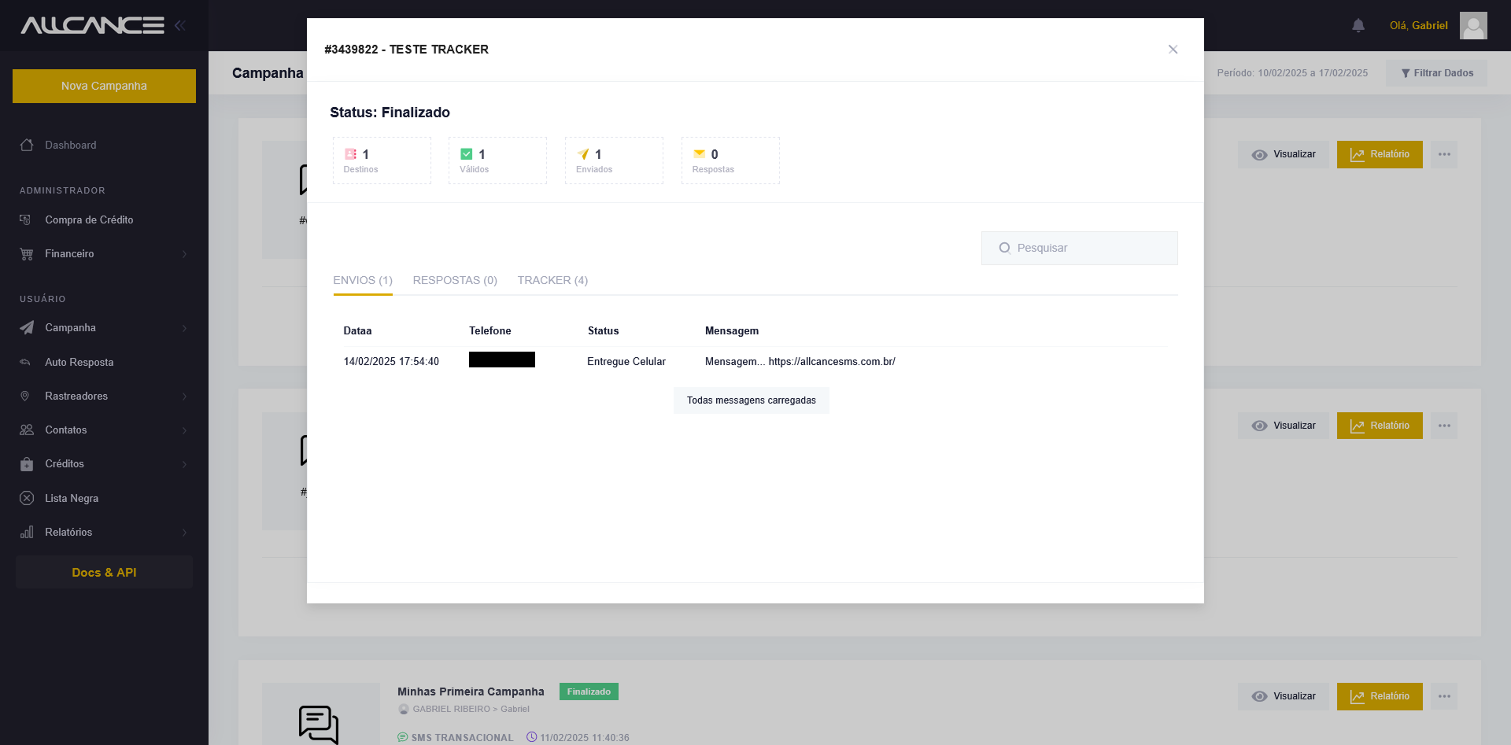Viewport: 1511px width, 745px height.
Task: Click the Telefone column header
Action: click(490, 330)
